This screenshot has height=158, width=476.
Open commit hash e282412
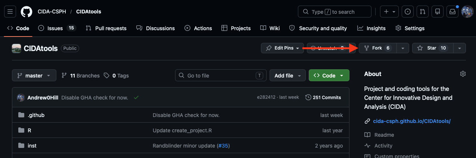tap(266, 97)
